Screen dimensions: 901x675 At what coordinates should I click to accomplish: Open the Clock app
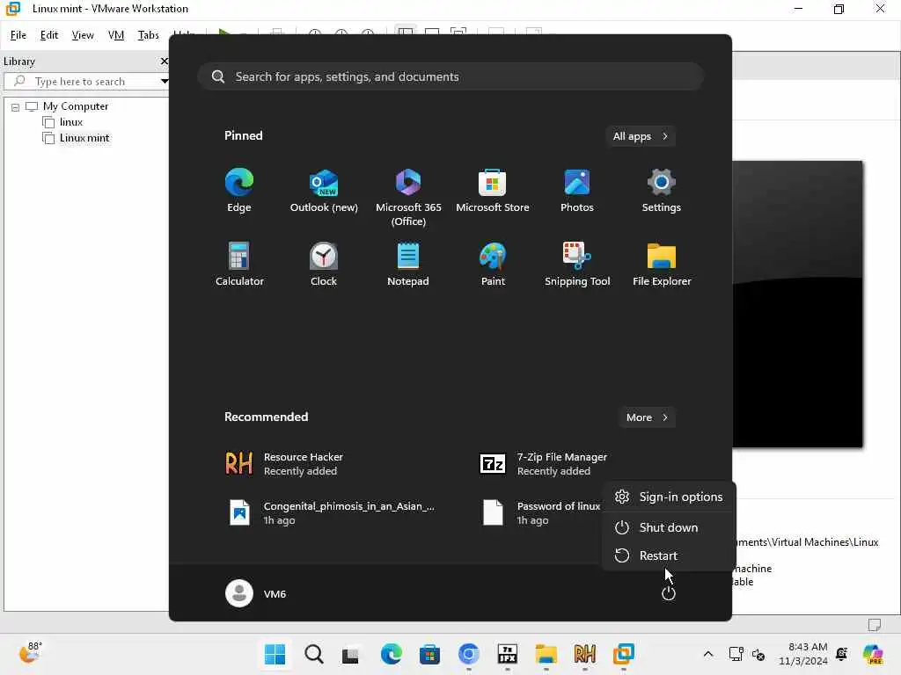coord(324,265)
